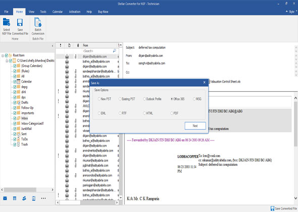The height and width of the screenshot is (212, 298).
Task: Open the Activation tab
Action: (x=75, y=12)
